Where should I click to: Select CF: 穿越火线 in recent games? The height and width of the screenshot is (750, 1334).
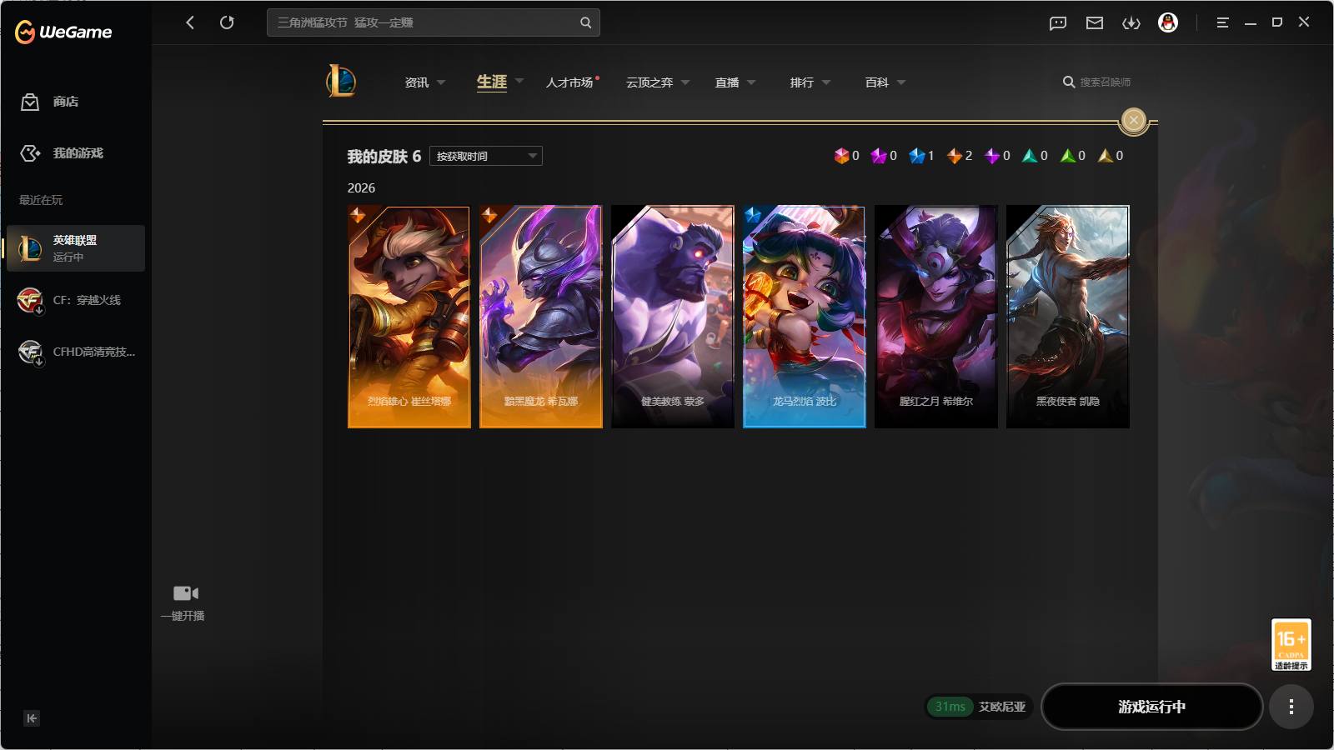(x=76, y=300)
